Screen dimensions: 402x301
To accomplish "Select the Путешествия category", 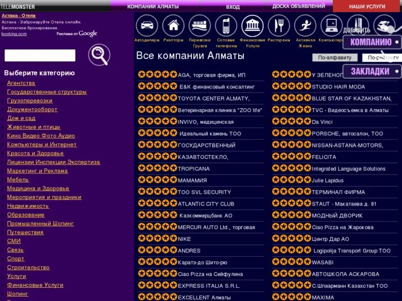I will [x=25, y=233].
